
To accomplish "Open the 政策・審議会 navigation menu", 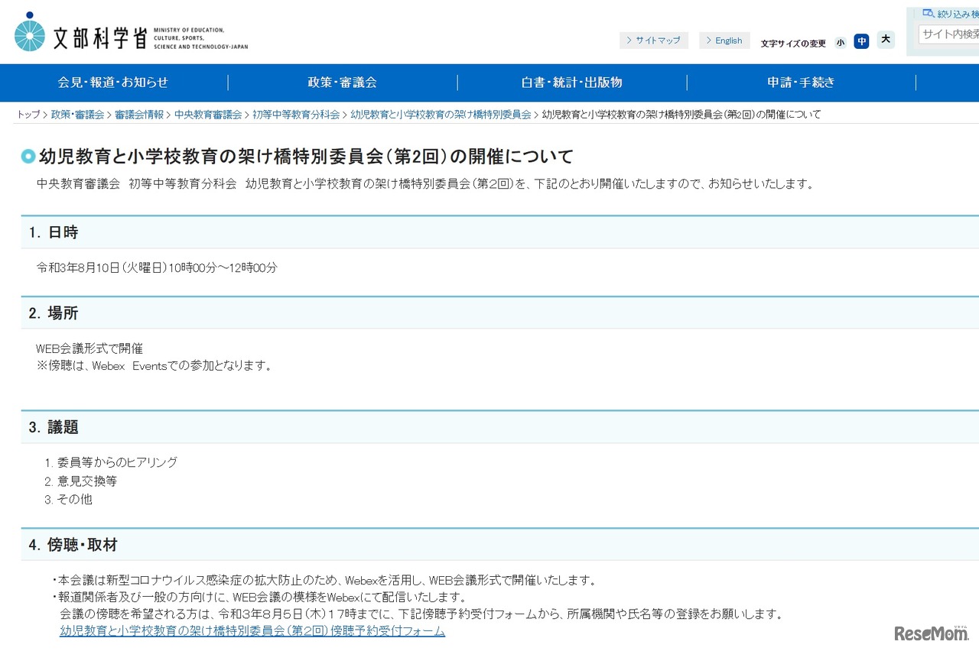I will click(342, 83).
